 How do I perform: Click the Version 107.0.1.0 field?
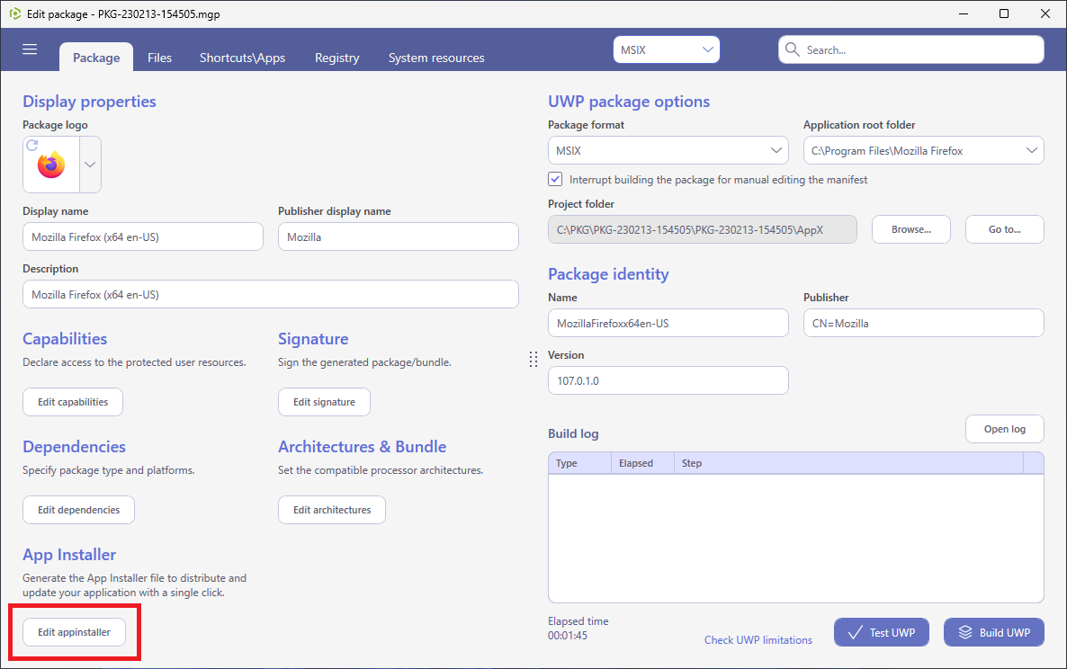point(668,380)
